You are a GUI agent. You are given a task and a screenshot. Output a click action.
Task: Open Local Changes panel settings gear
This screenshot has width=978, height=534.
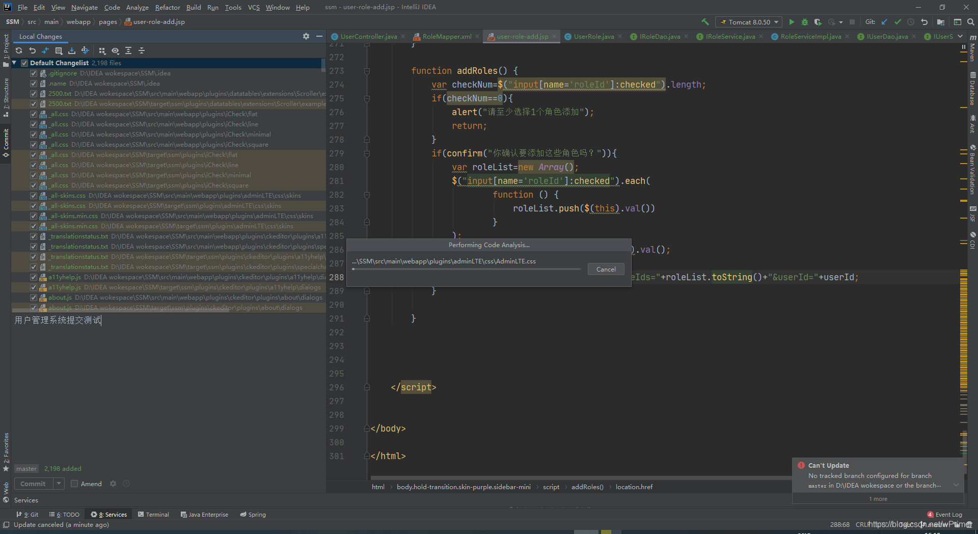point(306,36)
